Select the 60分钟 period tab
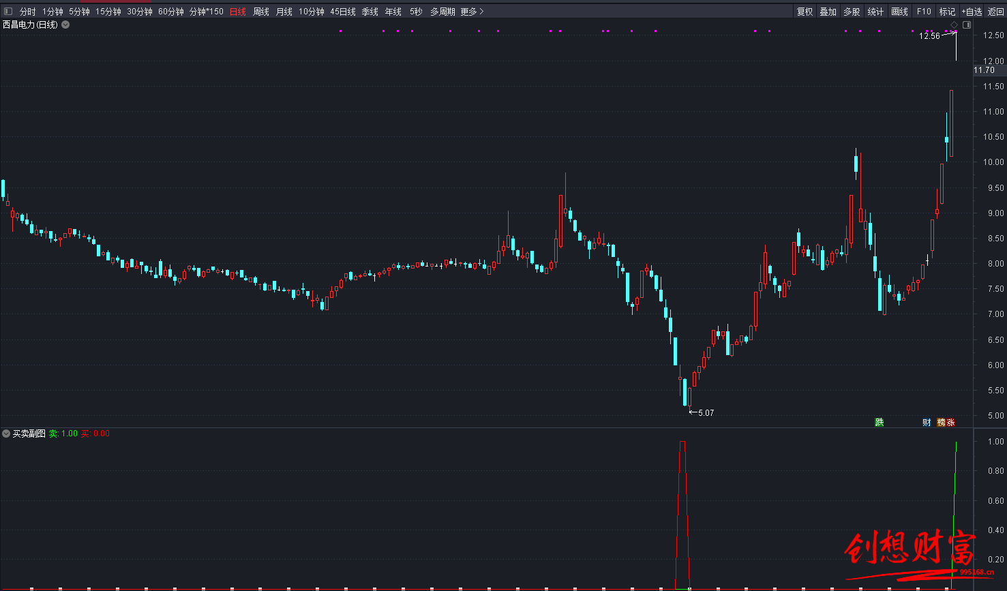Image resolution: width=1007 pixels, height=591 pixels. pyautogui.click(x=171, y=12)
